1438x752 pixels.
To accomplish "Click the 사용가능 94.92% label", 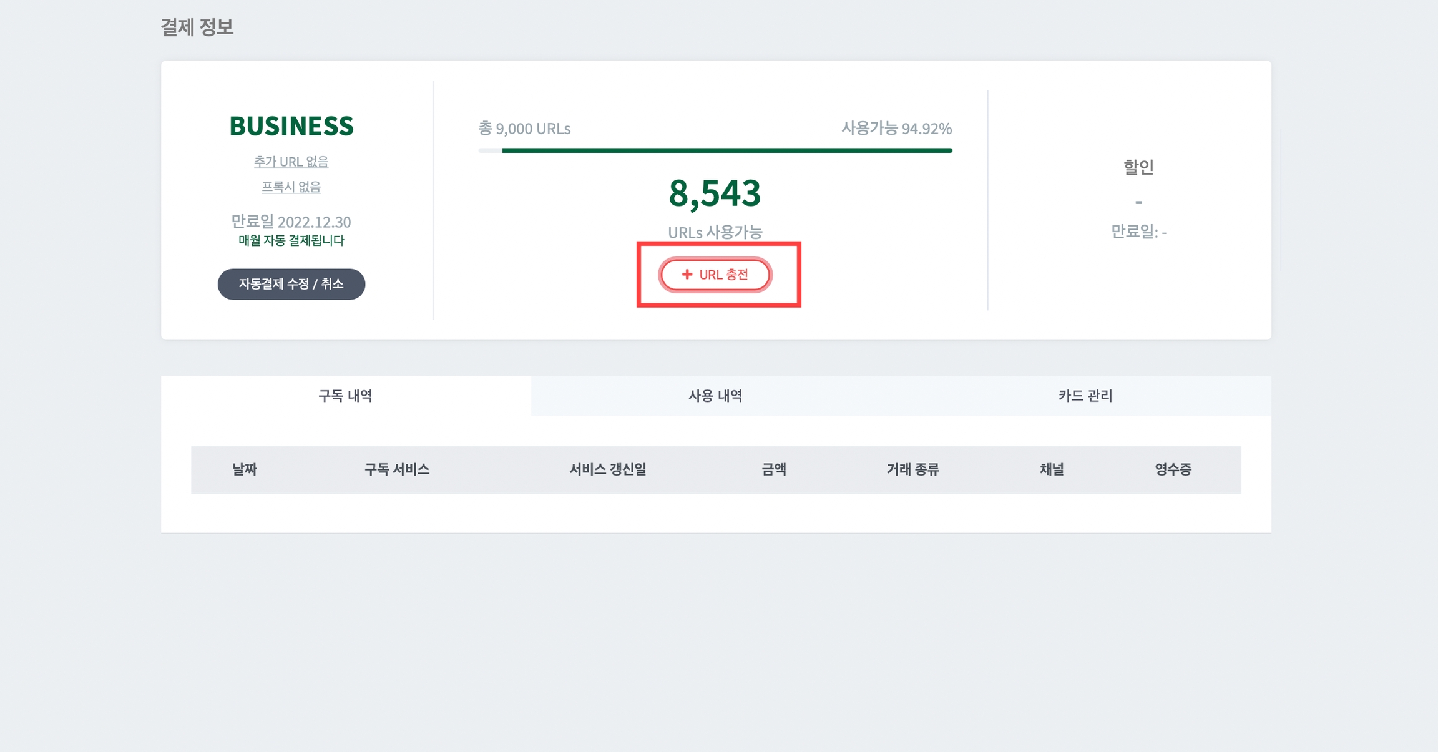I will 896,129.
